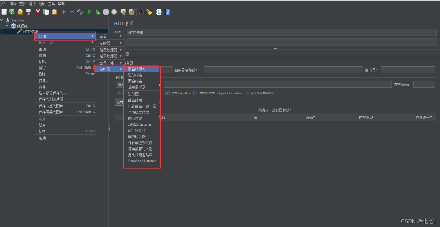This screenshot has height=227, width=440.
Task: Open the 帮助 menu in menu bar
Action: click(x=61, y=4)
